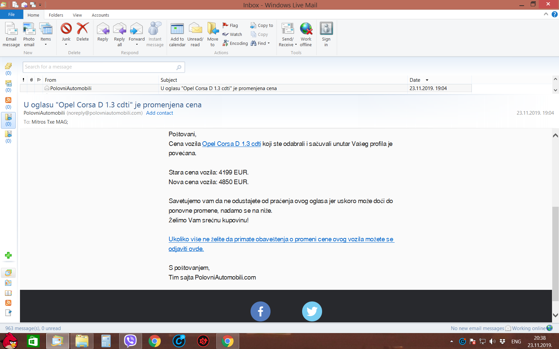Switch to the Accounts tab
Image resolution: width=559 pixels, height=349 pixels.
click(x=100, y=15)
